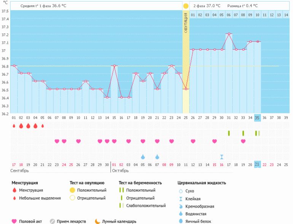
Task: Click phase 2 day 01 header cell
Action: coord(193,15)
